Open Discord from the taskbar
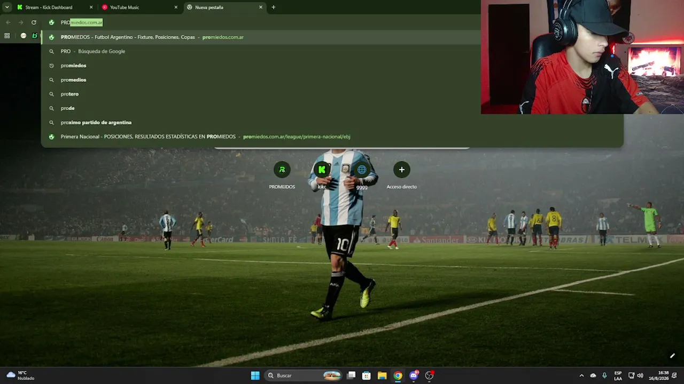684x384 pixels. pos(414,375)
